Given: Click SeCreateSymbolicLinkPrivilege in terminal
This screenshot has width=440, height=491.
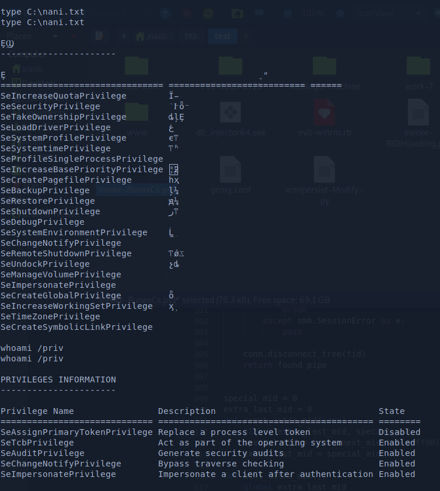Looking at the screenshot, I should 76,327.
